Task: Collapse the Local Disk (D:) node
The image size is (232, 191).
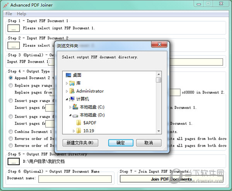Action: (x=70, y=115)
